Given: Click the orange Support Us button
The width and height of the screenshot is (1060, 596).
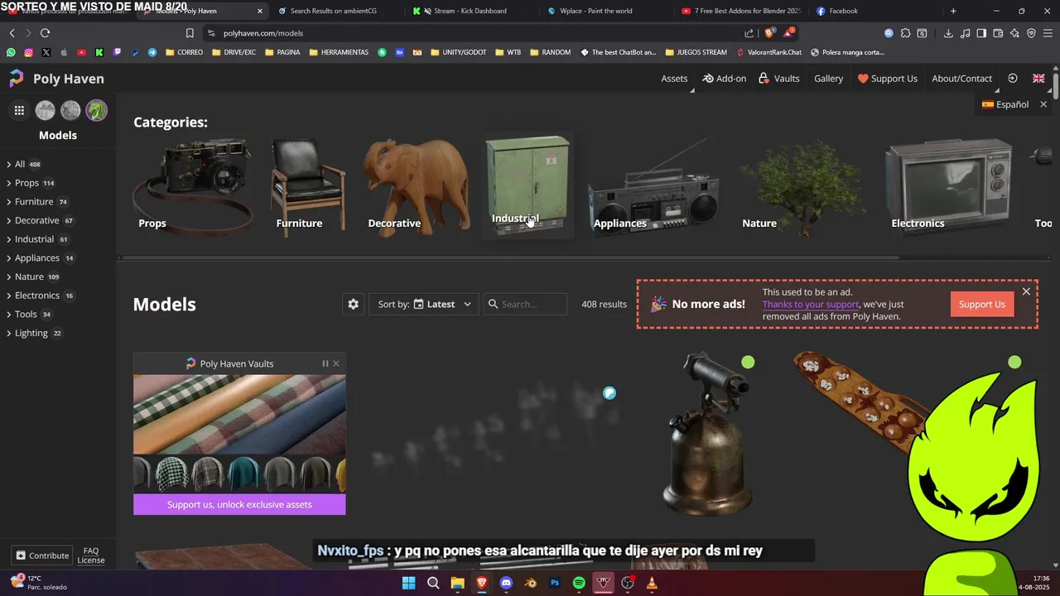Looking at the screenshot, I should pyautogui.click(x=982, y=304).
